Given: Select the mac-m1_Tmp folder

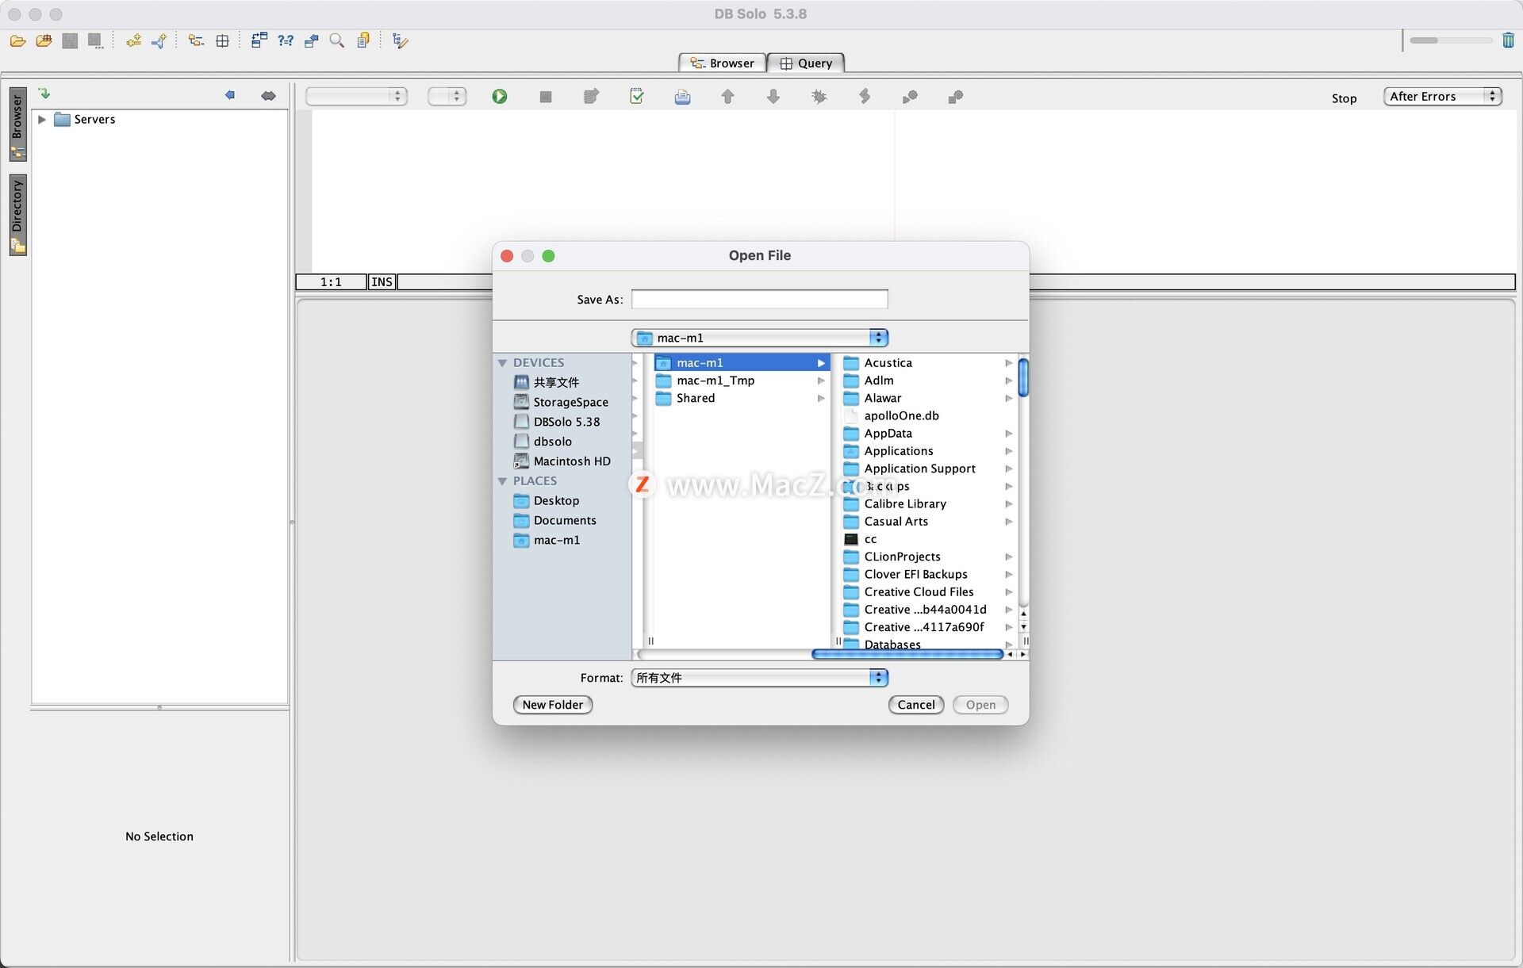Looking at the screenshot, I should (742, 381).
